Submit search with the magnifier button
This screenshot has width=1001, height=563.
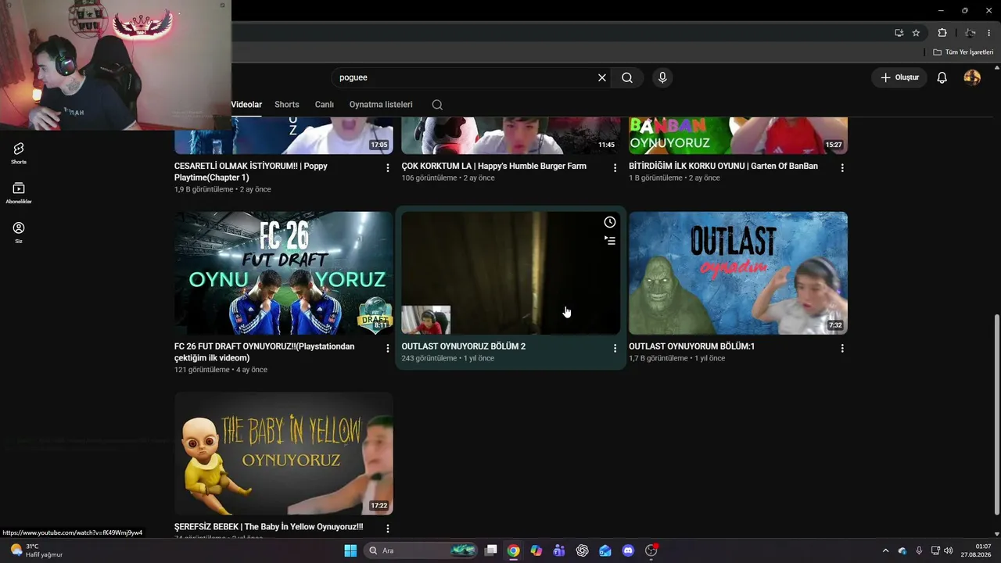point(627,77)
